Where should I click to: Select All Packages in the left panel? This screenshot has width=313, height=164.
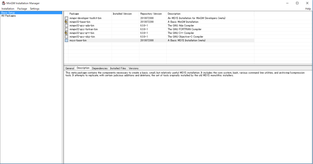[x=9, y=16]
